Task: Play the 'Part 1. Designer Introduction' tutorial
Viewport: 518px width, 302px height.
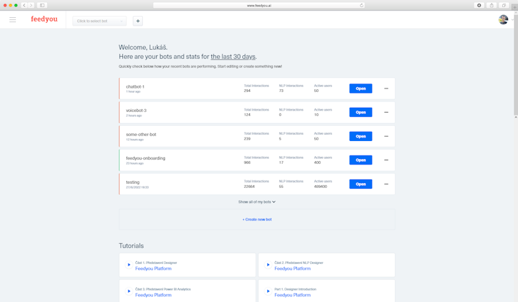Action: click(x=268, y=291)
